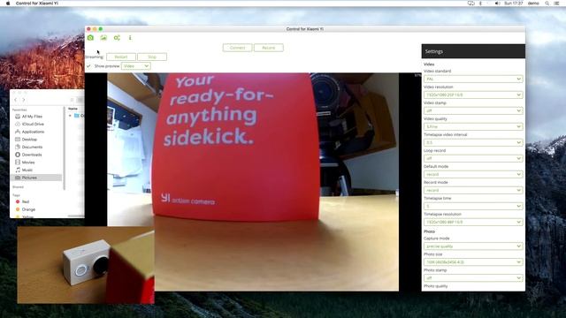Open the Photo stamp dropdown
The width and height of the screenshot is (566, 318).
(473, 277)
